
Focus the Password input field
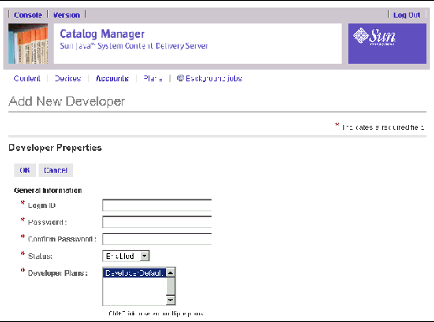point(157,222)
